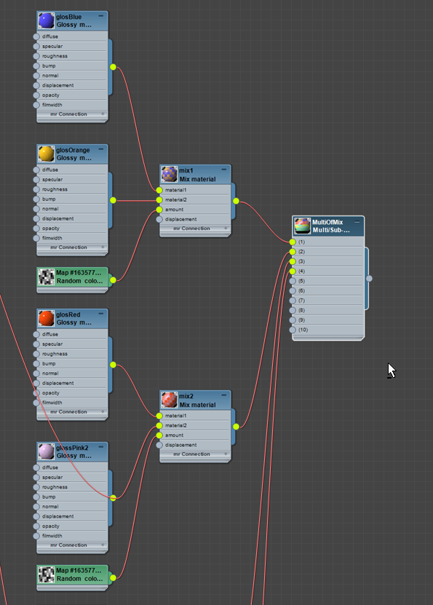This screenshot has height=605, width=433.
Task: Click the MultiOfMix striped preview icon
Action: tap(302, 226)
